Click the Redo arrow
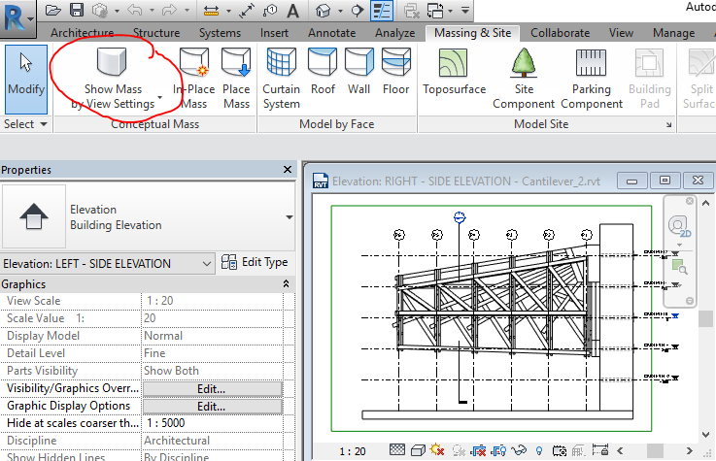 (169, 10)
